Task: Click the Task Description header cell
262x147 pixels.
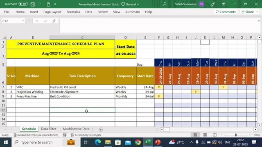Action: point(82,76)
